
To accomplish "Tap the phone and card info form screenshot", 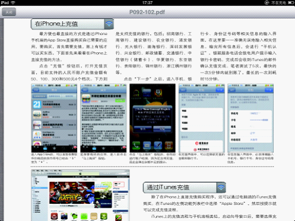I will [x=250, y=118].
